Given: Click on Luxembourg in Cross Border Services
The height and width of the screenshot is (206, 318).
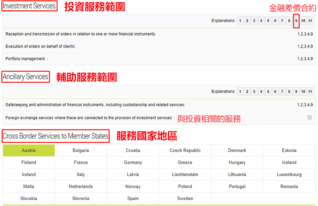Looking at the screenshot, I should pos(289,175).
